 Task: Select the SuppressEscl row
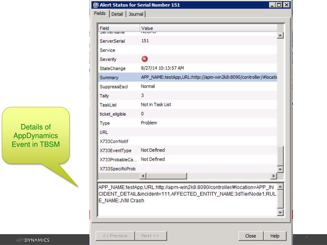(x=187, y=86)
